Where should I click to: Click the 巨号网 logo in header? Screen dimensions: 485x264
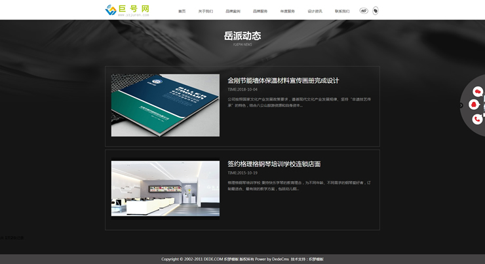click(x=127, y=10)
